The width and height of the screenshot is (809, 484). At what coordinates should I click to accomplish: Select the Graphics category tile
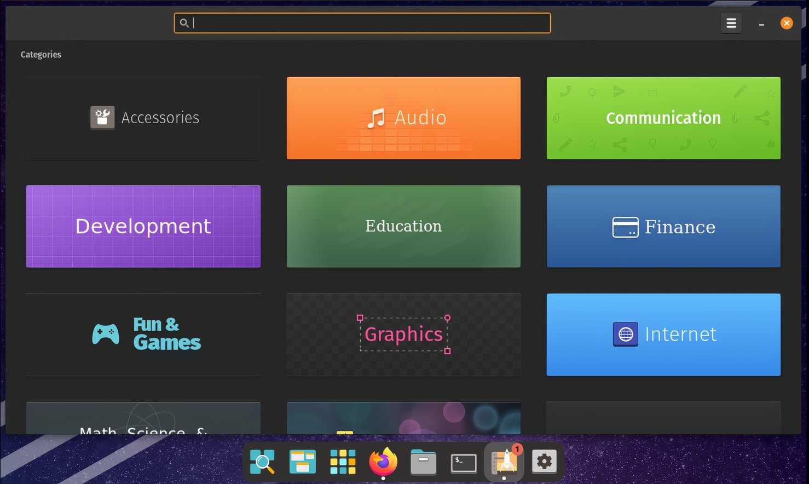[x=403, y=334]
